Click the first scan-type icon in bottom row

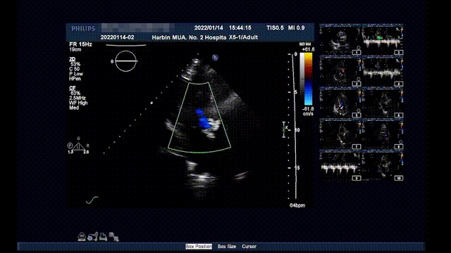click(x=82, y=237)
